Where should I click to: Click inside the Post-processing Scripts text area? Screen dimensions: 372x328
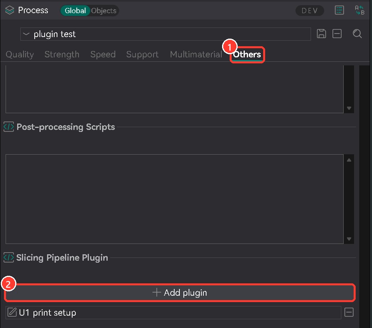tap(175, 199)
